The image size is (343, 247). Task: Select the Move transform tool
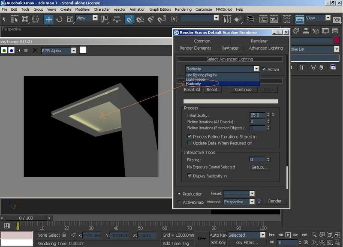click(x=48, y=19)
